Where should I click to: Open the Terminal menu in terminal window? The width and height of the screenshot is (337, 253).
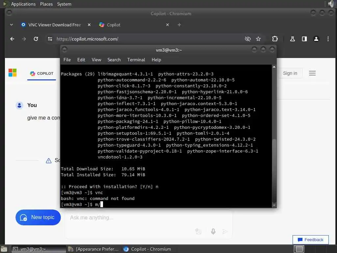pos(136,60)
